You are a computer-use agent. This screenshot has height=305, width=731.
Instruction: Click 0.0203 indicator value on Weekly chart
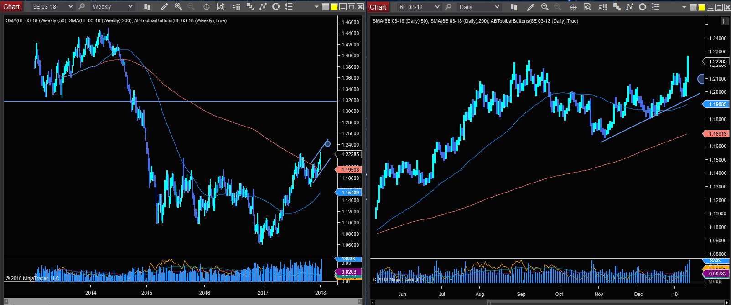click(349, 272)
